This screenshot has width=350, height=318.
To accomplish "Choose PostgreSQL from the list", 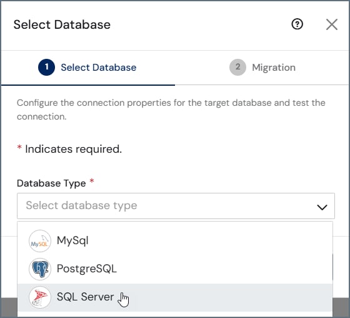I will 175,269.
